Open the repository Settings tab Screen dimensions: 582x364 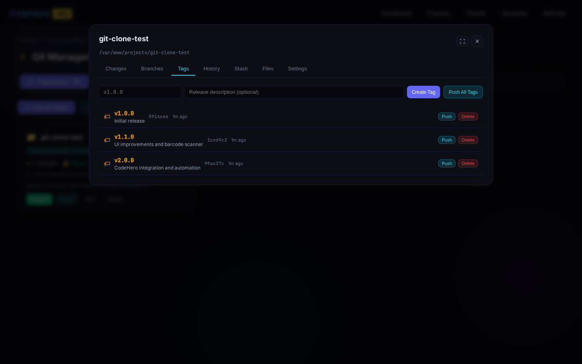click(297, 69)
